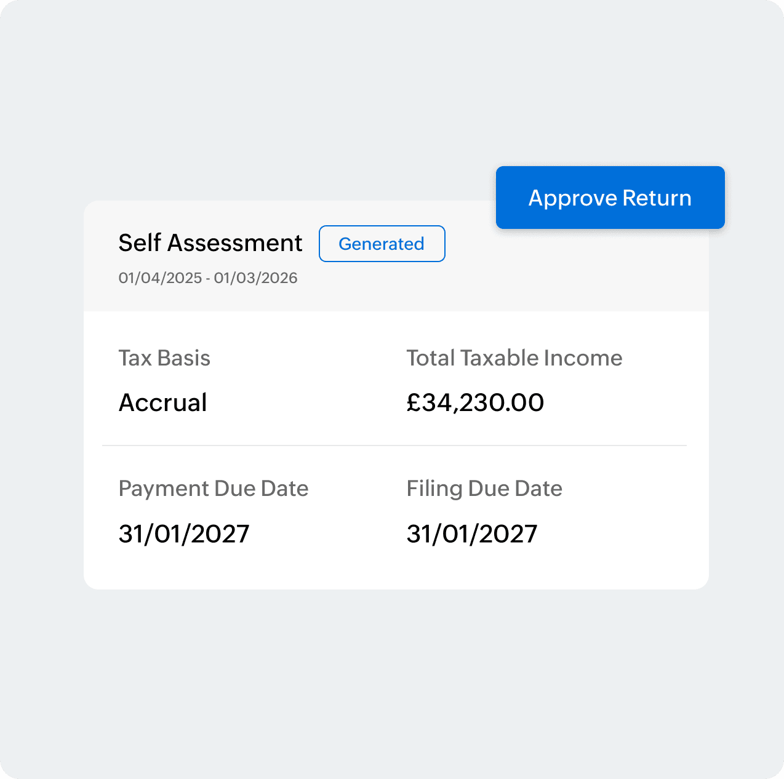
Task: Click the divider line between card rows
Action: pyautogui.click(x=394, y=445)
